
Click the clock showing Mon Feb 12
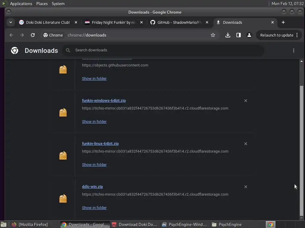click(287, 4)
